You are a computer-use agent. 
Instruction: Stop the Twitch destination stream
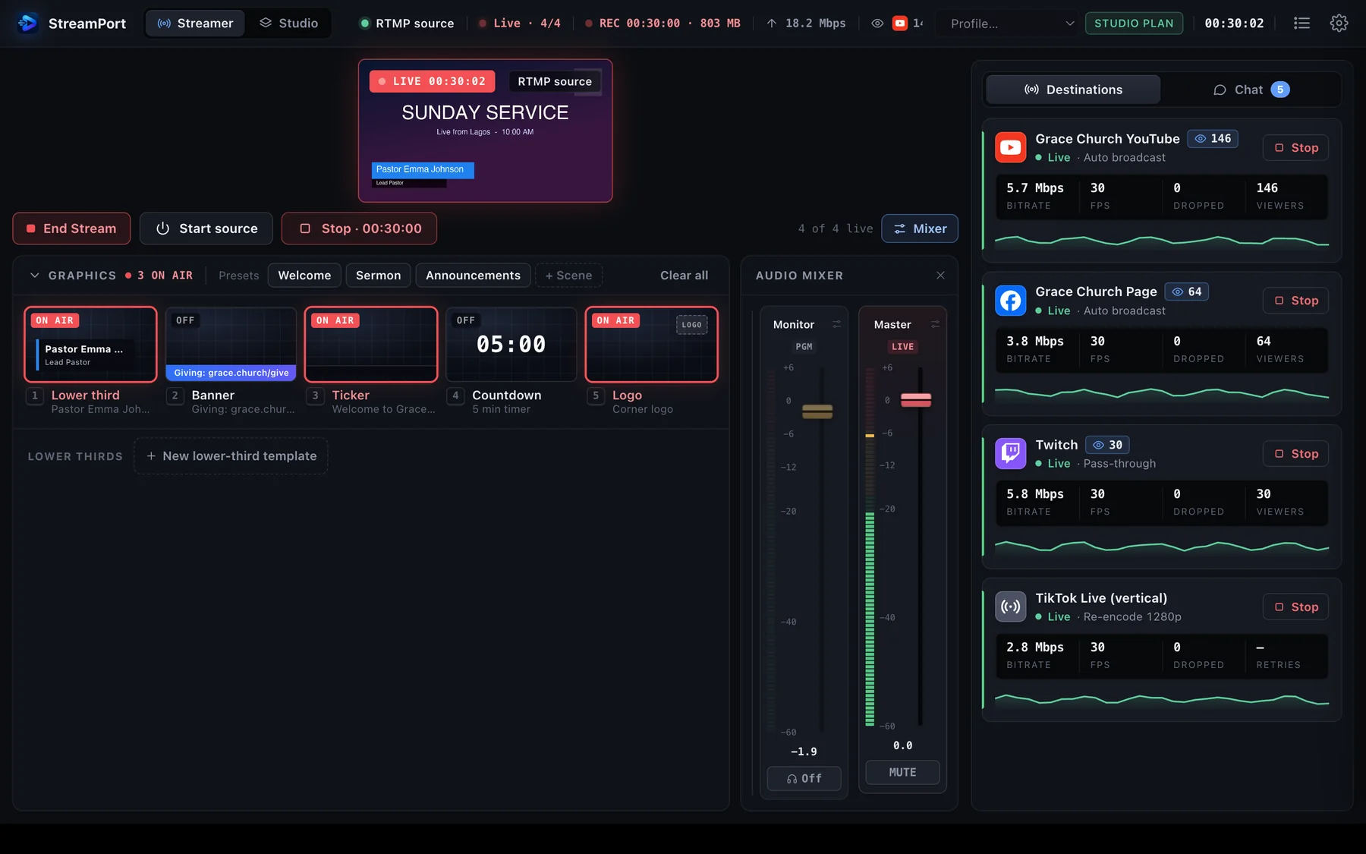click(1296, 454)
